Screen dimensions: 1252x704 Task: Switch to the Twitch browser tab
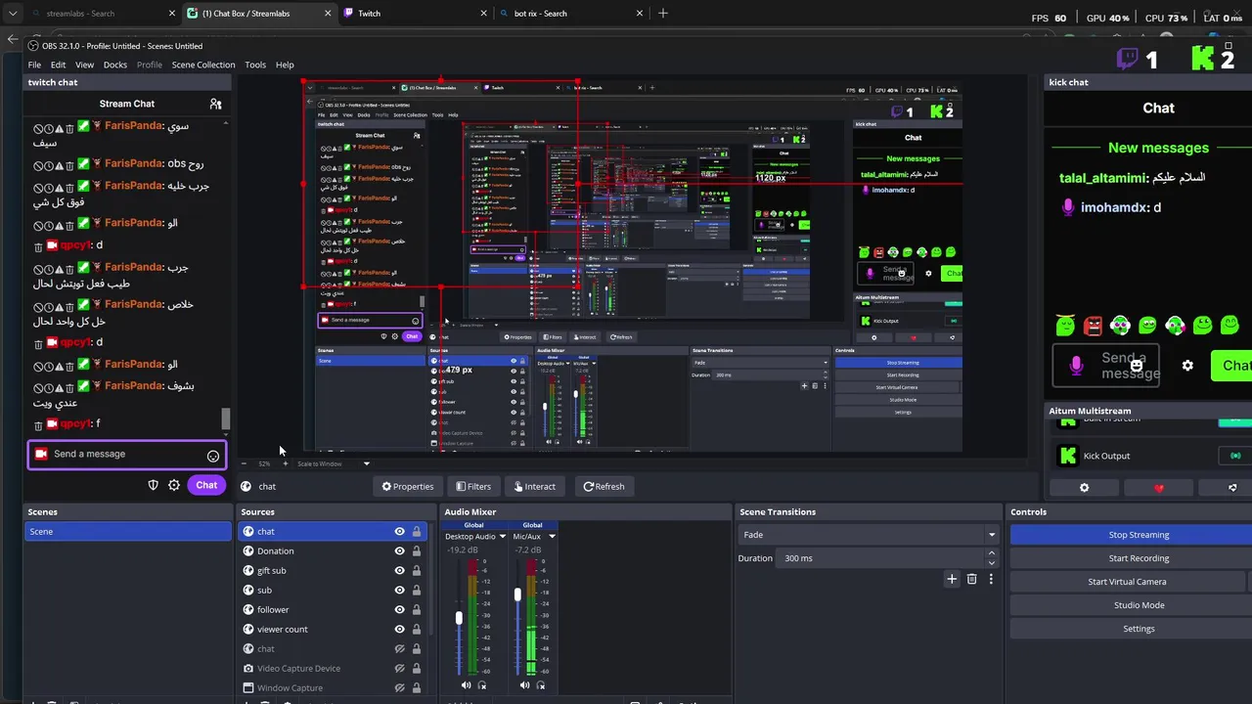click(415, 14)
